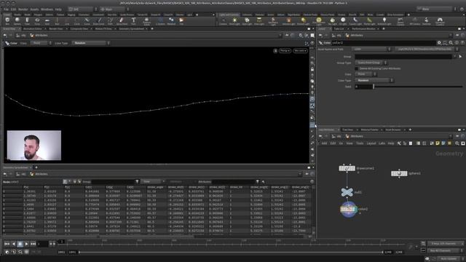Click the Seed value input field
This screenshot has width=466, height=262.
[x=363, y=87]
